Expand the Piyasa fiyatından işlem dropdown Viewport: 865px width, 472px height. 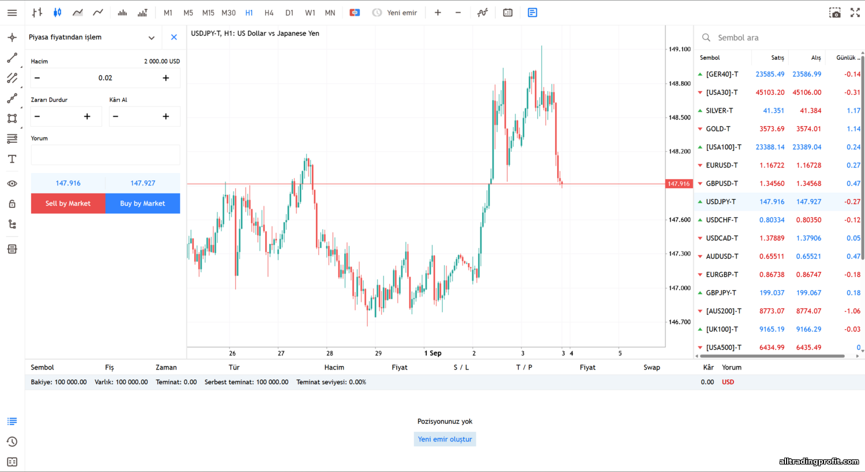[151, 38]
